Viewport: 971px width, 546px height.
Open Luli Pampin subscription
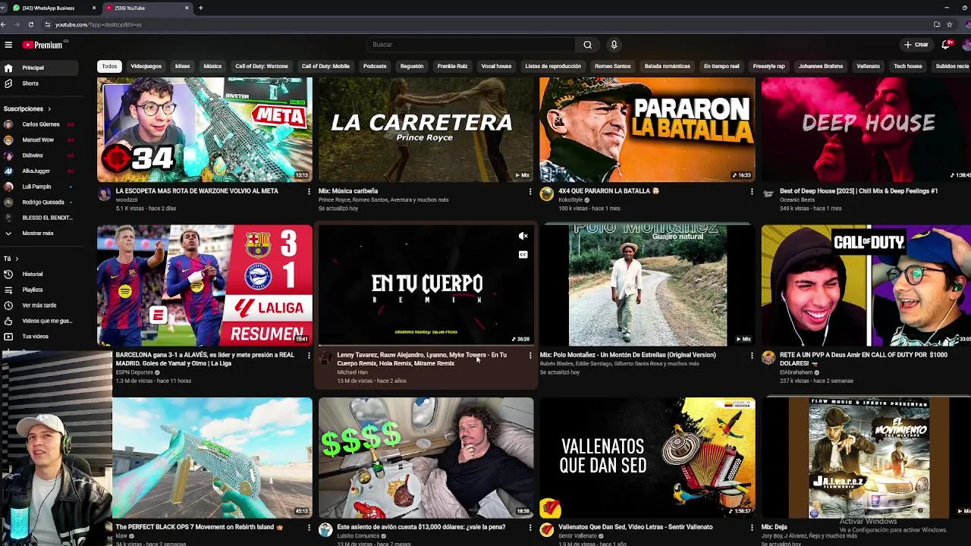39,187
